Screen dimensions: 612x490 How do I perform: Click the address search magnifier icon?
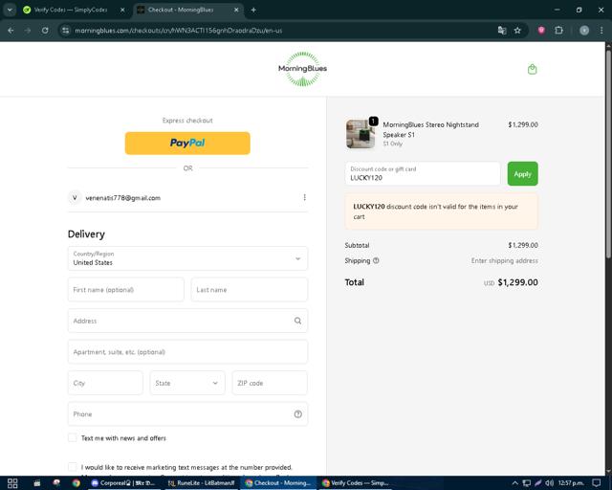(297, 321)
